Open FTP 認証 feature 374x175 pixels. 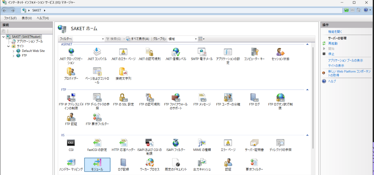[71, 119]
